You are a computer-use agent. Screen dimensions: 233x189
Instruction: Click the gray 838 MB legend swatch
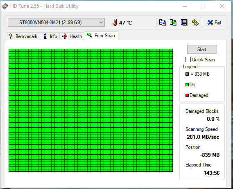[x=187, y=74]
